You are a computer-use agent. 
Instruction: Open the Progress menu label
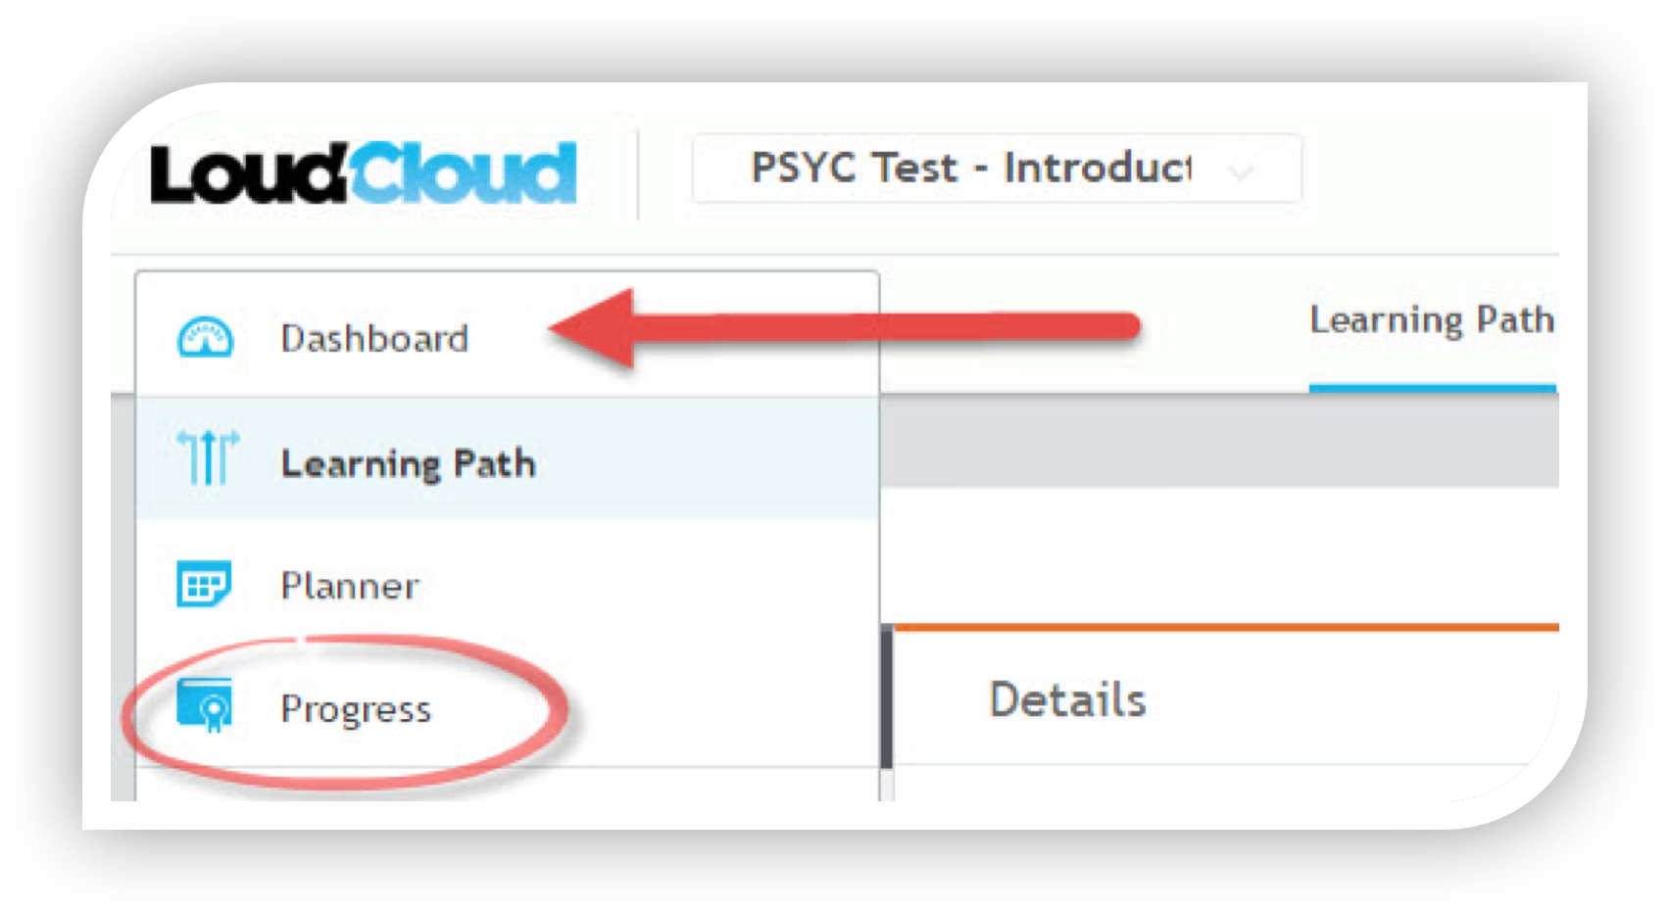coord(356,708)
